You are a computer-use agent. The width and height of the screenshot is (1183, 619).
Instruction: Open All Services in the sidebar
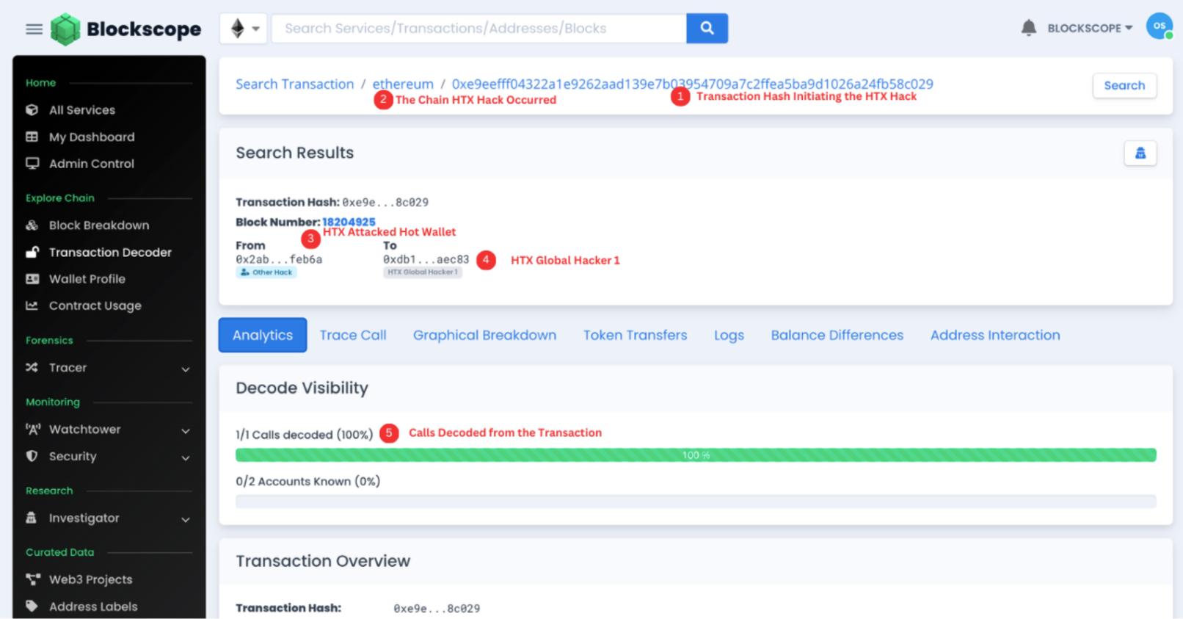[81, 110]
